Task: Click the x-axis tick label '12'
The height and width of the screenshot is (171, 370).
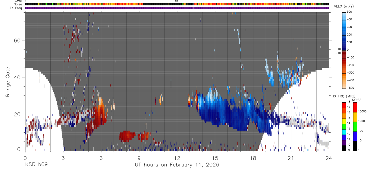Action: (x=177, y=158)
